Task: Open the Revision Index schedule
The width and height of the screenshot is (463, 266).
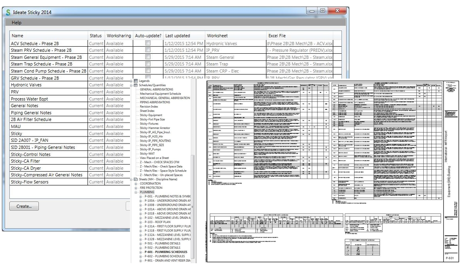Action: 149,107
